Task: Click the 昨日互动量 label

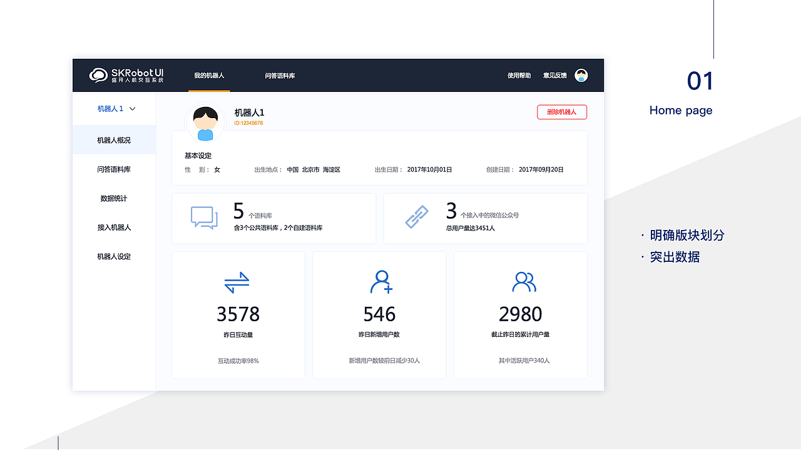Action: (x=238, y=335)
